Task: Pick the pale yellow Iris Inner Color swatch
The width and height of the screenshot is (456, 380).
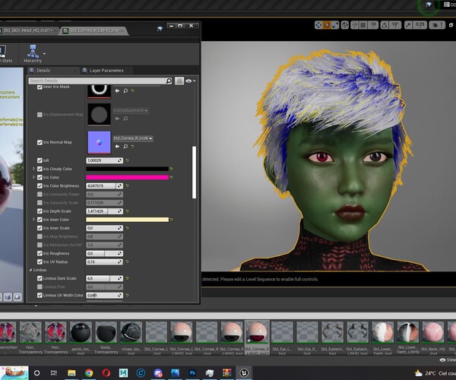Action: [x=127, y=220]
